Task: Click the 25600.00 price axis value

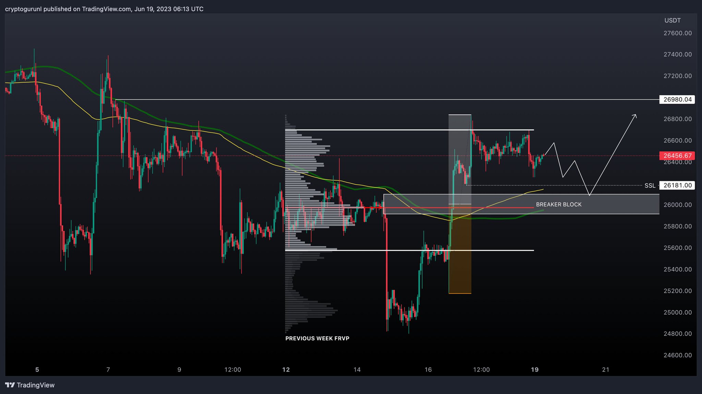Action: click(678, 248)
